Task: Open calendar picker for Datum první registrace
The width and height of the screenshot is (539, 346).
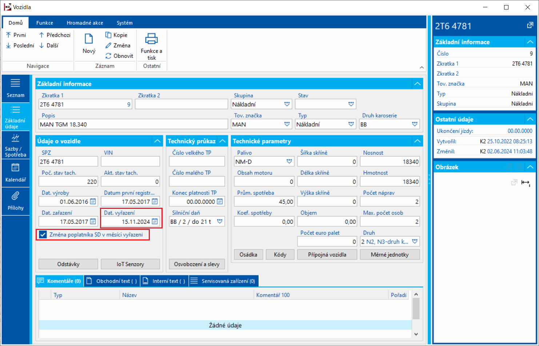Action: point(155,202)
